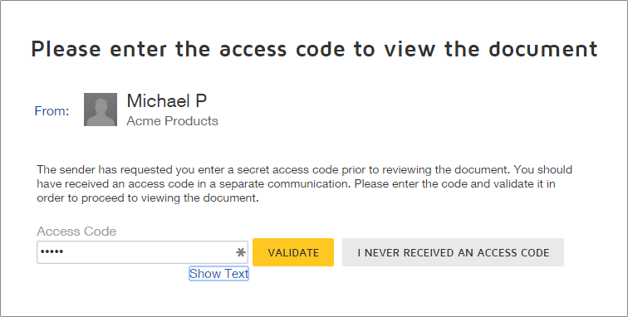Viewport: 628px width, 317px height.
Task: Click the word 'view' in the heading
Action: pyautogui.click(x=410, y=49)
